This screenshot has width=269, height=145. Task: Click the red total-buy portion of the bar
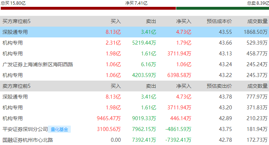pyautogui.click(x=88, y=8)
